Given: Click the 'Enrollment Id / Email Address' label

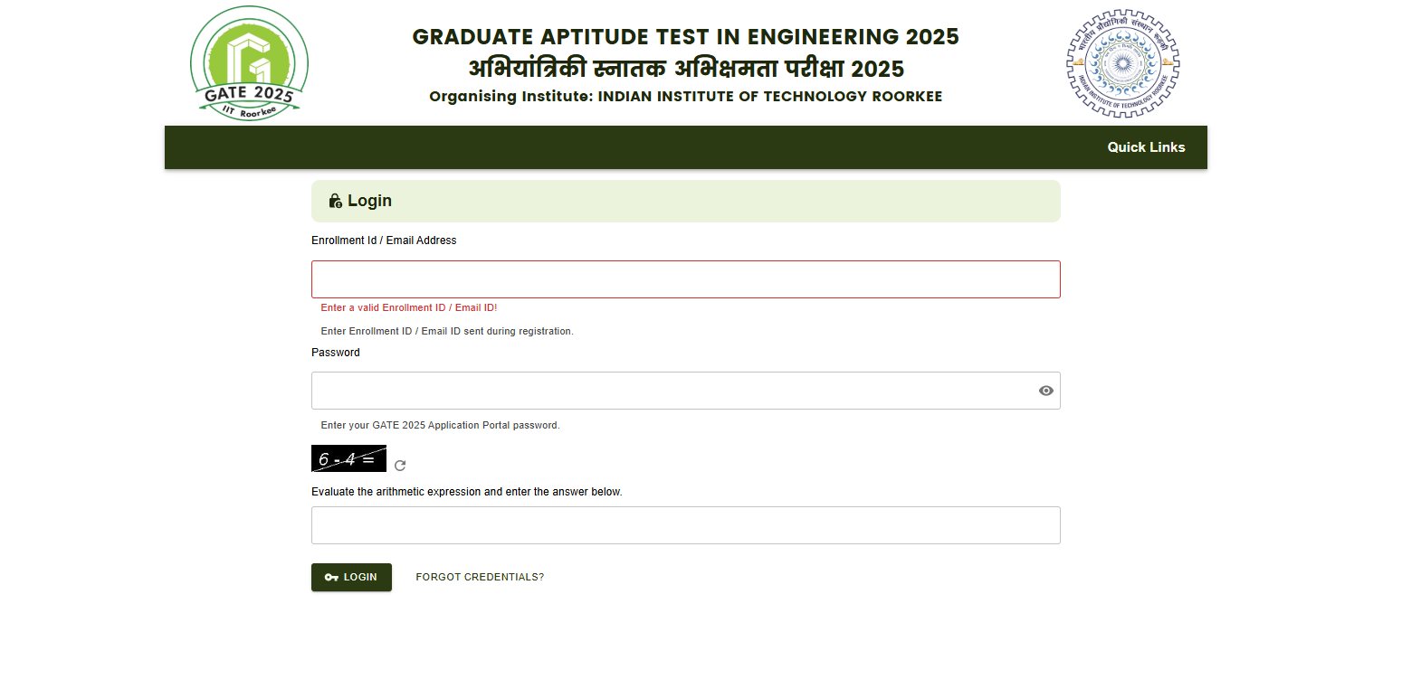Looking at the screenshot, I should [384, 240].
